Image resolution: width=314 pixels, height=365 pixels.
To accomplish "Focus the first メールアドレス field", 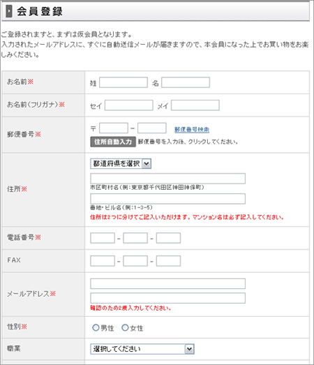I will [168, 284].
